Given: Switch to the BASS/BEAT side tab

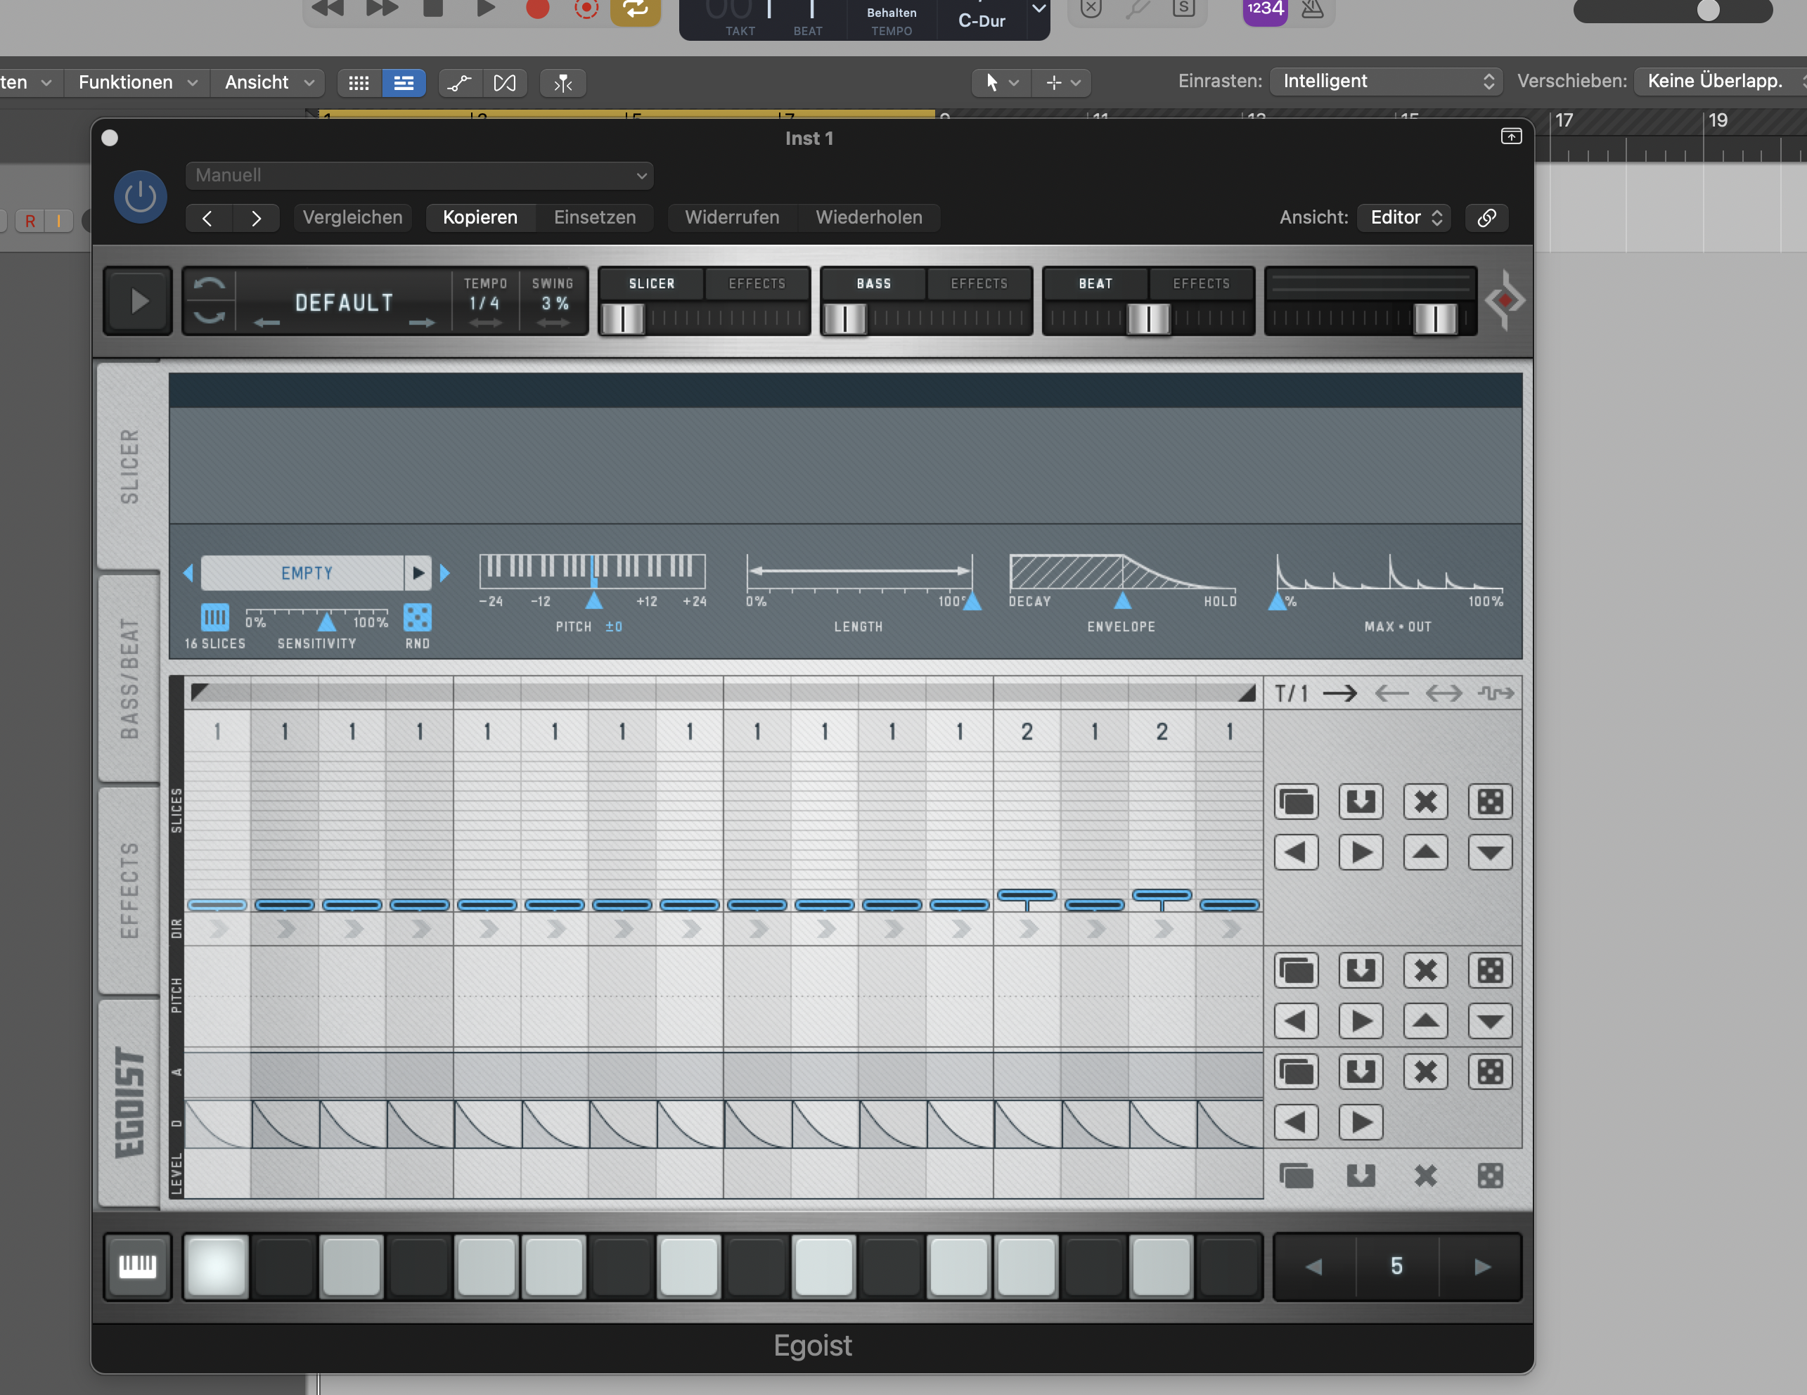Looking at the screenshot, I should pos(129,679).
